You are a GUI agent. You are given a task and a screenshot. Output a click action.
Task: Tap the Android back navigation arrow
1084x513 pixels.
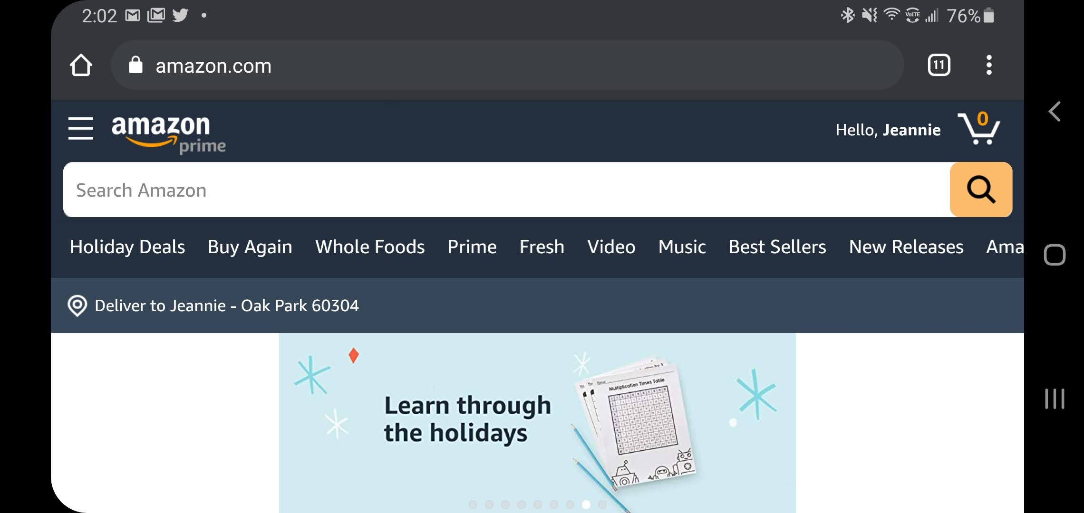[x=1055, y=112]
